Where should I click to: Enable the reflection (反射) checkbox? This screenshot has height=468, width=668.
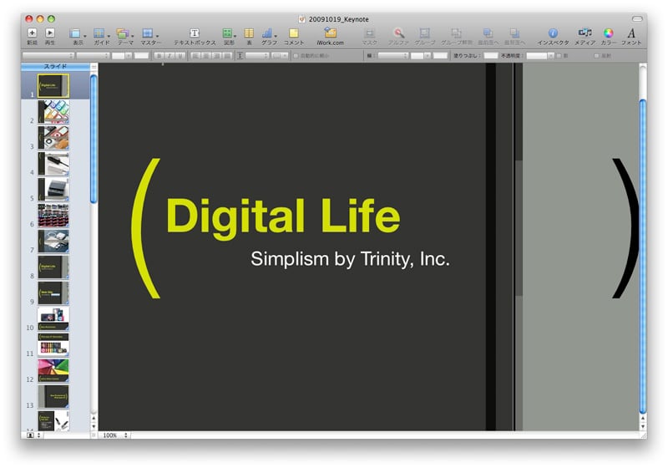point(595,56)
